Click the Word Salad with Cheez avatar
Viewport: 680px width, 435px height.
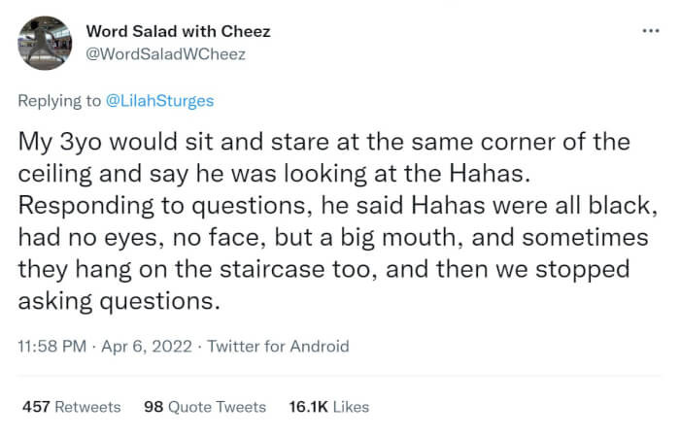(x=45, y=43)
